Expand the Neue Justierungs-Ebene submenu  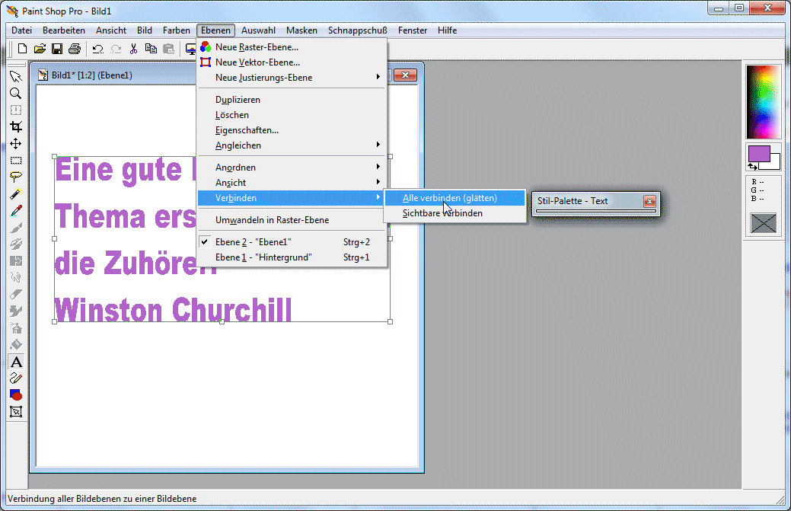click(292, 77)
